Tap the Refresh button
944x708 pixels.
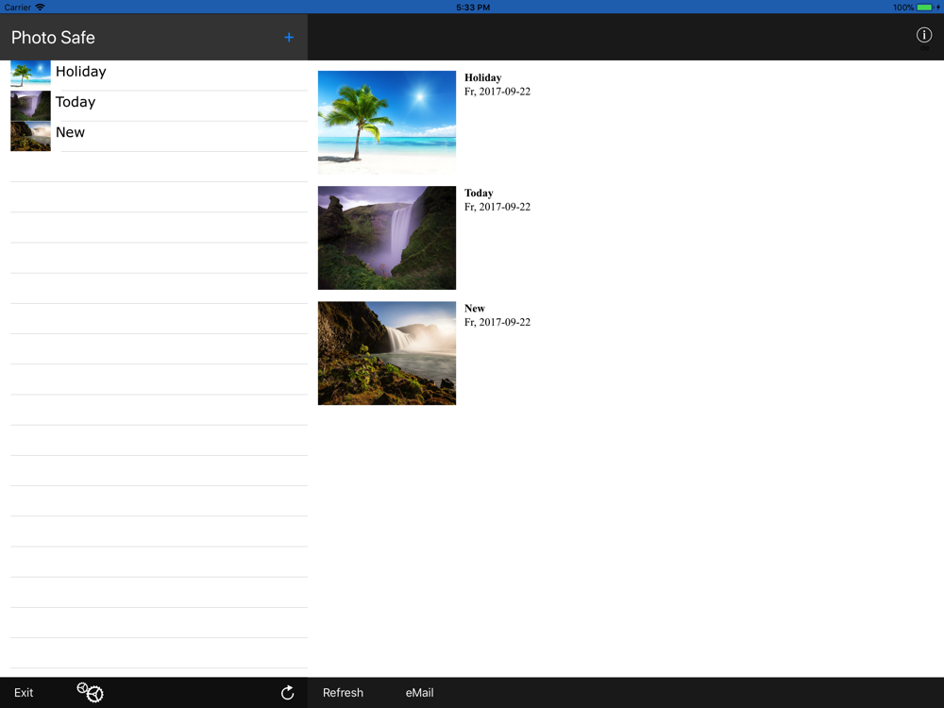click(x=344, y=692)
